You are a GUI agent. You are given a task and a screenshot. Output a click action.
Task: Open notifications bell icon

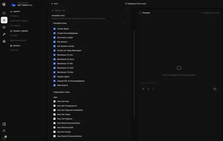coord(4,130)
